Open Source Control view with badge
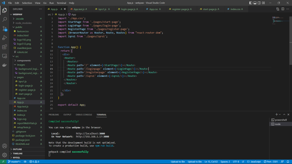292x164 pixels. point(4,29)
